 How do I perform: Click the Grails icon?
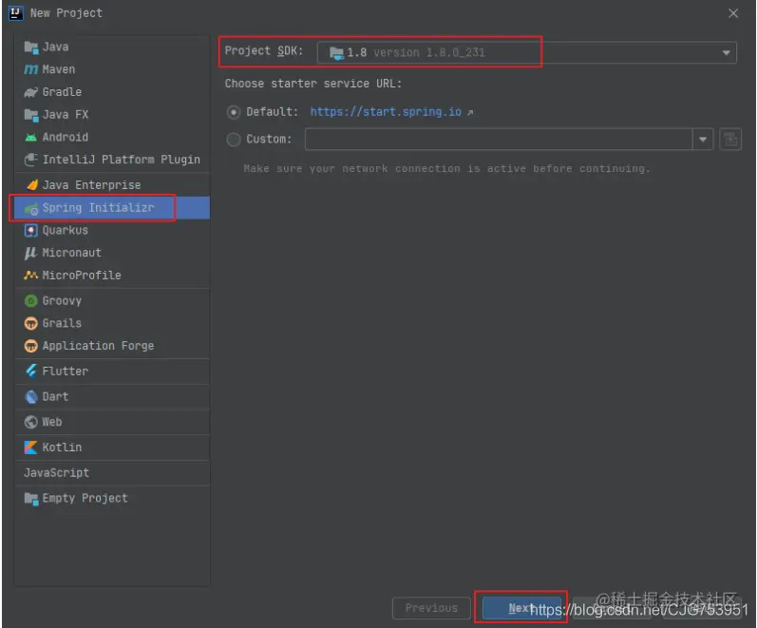point(31,323)
